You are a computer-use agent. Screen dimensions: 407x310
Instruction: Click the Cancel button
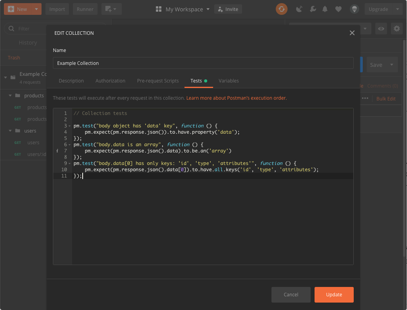pyautogui.click(x=291, y=294)
